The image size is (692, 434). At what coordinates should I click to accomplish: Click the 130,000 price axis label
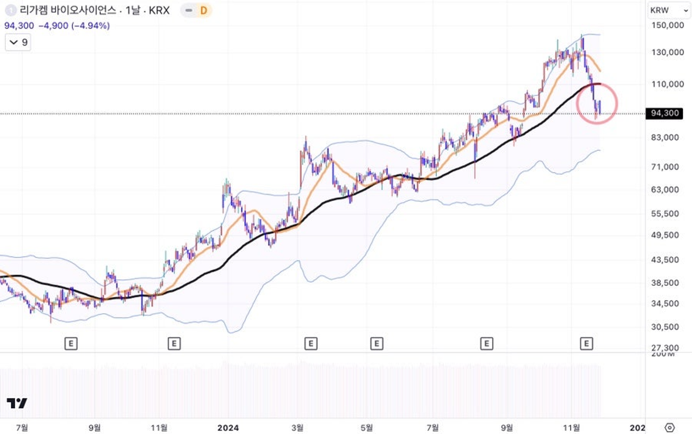tap(668, 52)
